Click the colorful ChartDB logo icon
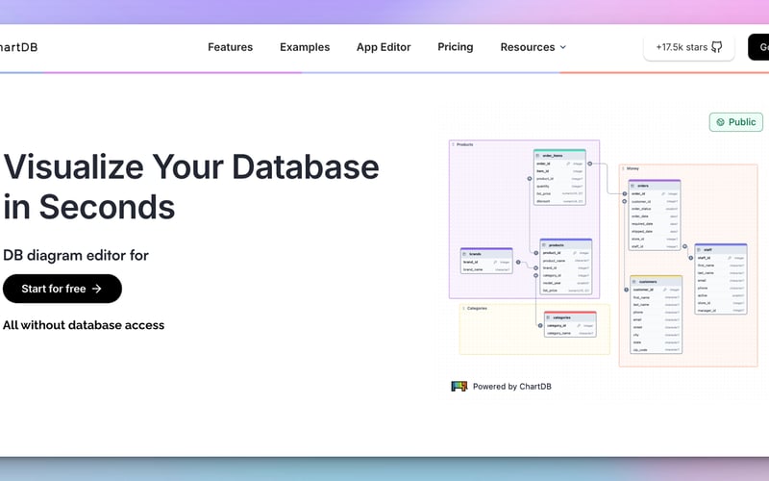The image size is (769, 481). pos(459,387)
